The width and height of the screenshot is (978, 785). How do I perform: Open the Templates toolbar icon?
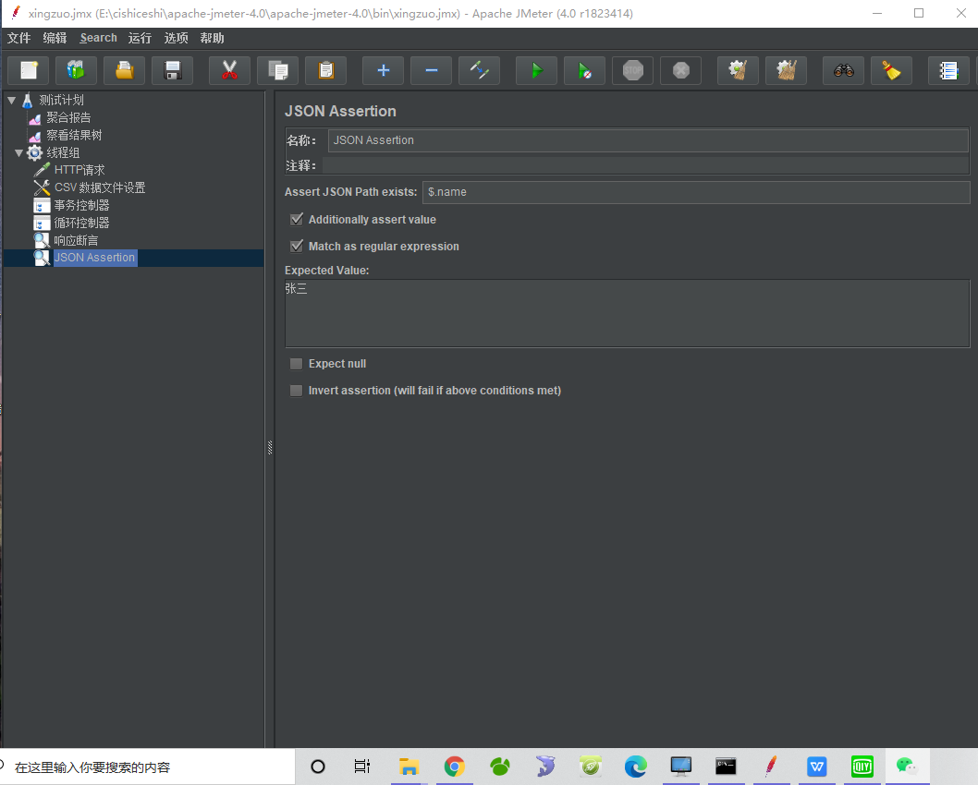(x=76, y=70)
